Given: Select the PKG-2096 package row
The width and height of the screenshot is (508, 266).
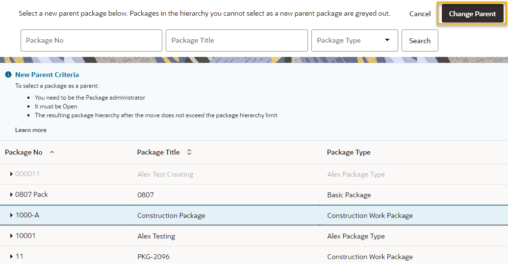Looking at the screenshot, I should (x=254, y=256).
